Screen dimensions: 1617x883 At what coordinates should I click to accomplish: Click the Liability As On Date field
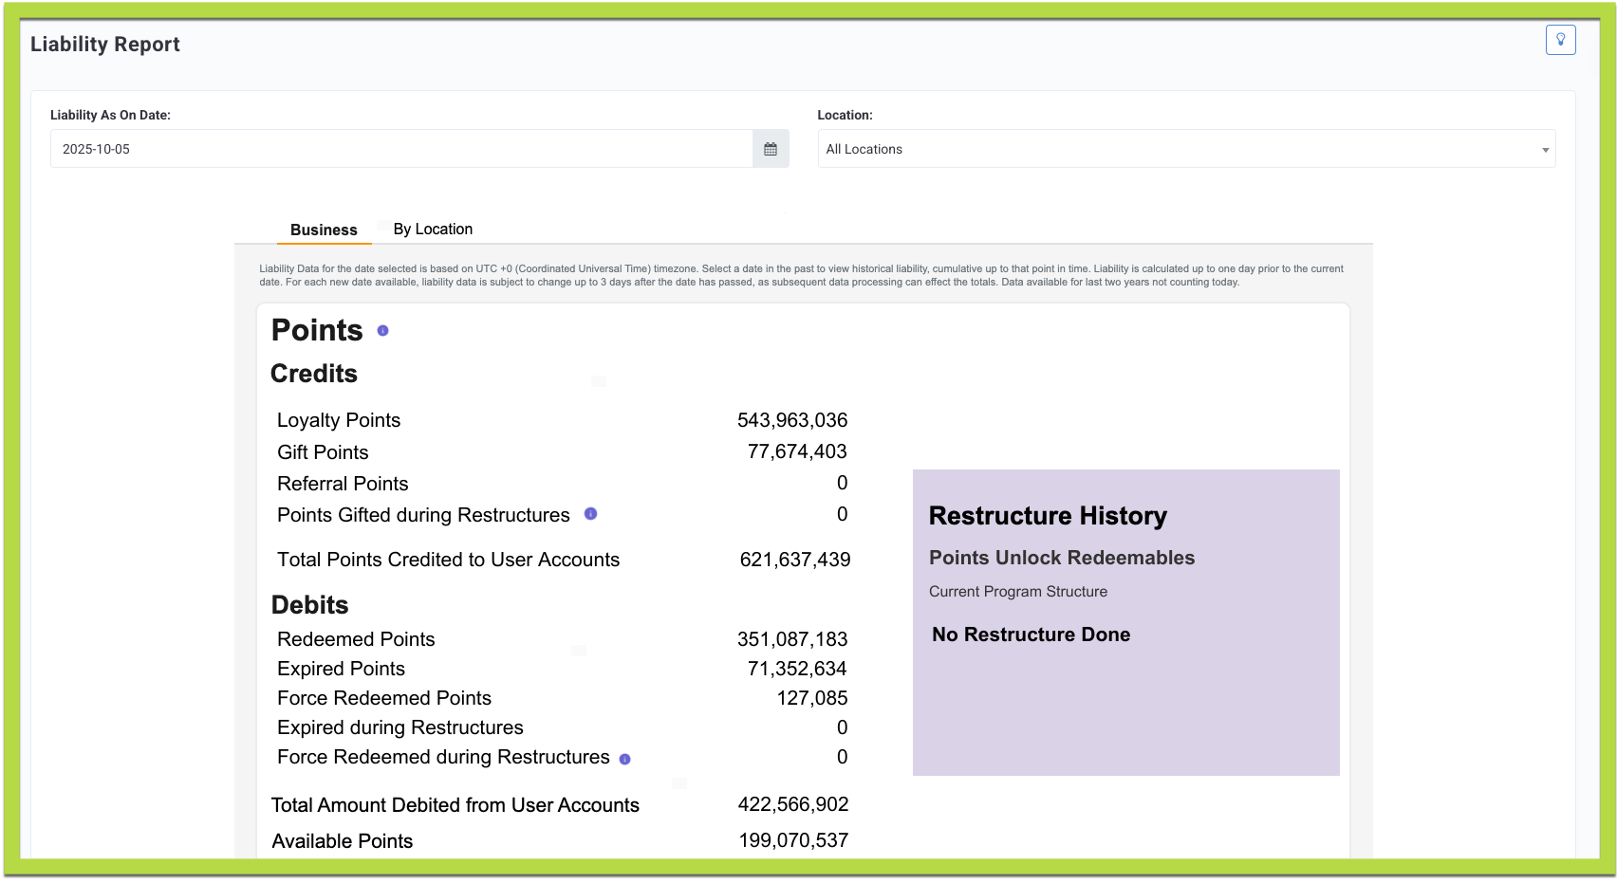pyautogui.click(x=401, y=149)
